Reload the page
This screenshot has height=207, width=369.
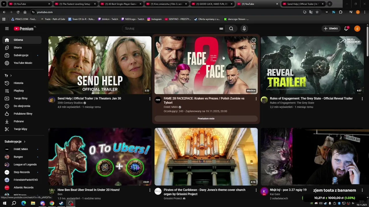[x=18, y=12]
